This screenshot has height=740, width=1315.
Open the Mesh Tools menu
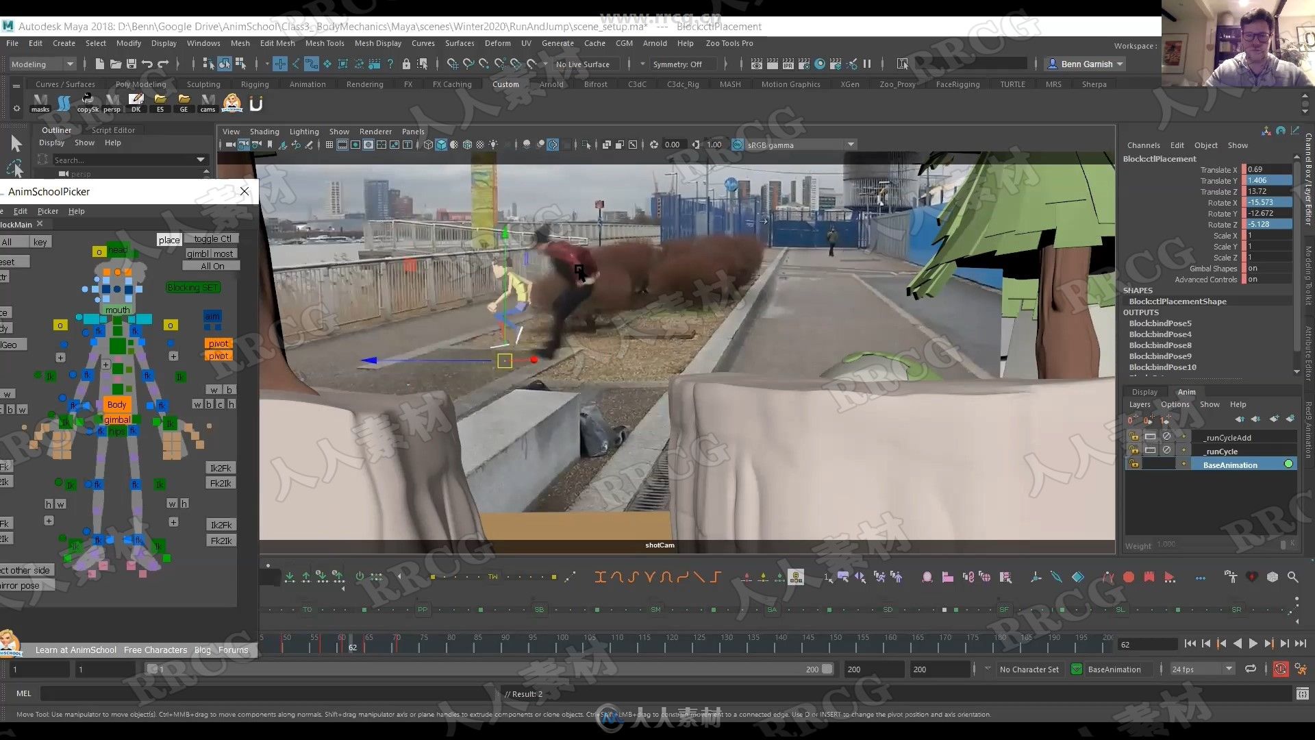point(325,43)
